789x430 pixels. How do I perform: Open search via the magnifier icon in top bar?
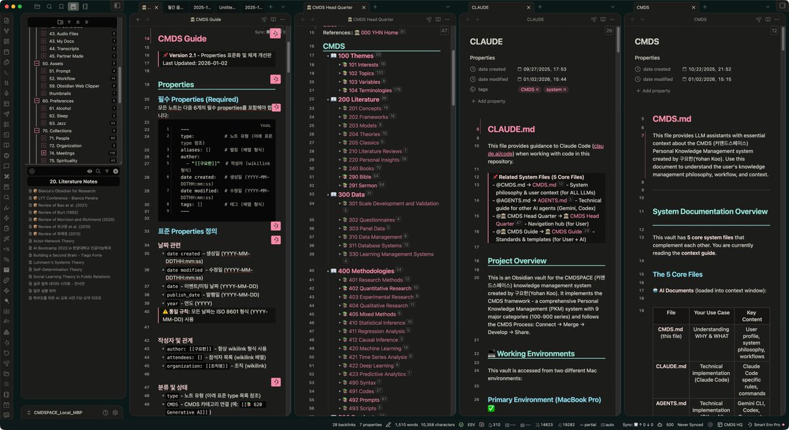50,6
